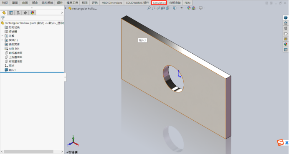Screen dimensions: 289x154
Task: Select the 原点 origin item
Action: point(10,66)
